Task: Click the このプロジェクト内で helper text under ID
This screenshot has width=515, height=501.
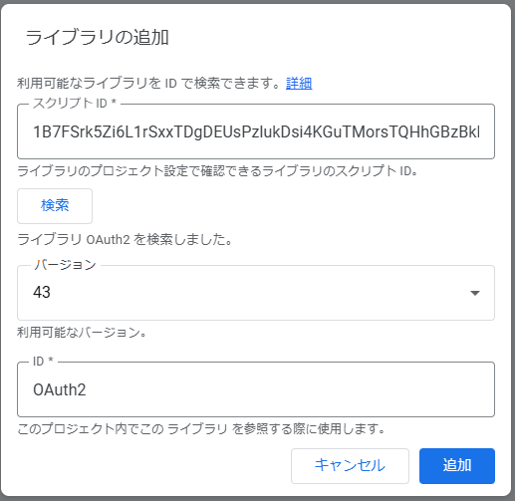Action: (x=201, y=429)
